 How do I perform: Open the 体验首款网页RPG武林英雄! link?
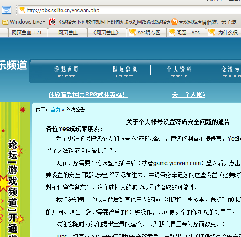coord(88,94)
